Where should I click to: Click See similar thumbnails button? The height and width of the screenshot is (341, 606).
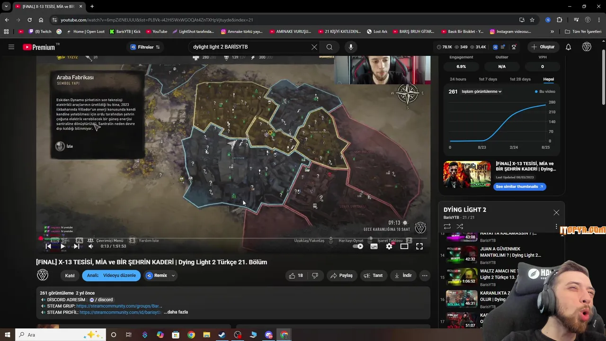click(x=519, y=187)
